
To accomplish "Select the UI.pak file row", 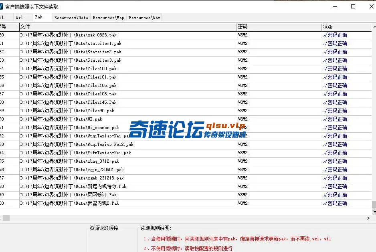I will [x=186, y=119].
